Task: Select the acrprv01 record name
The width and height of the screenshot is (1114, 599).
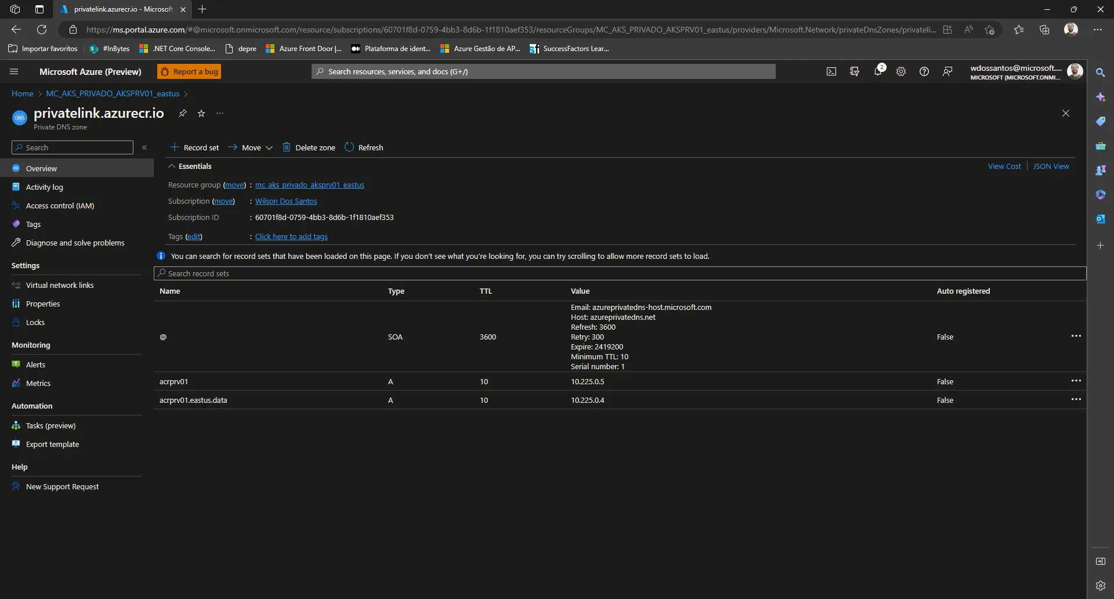Action: [173, 381]
